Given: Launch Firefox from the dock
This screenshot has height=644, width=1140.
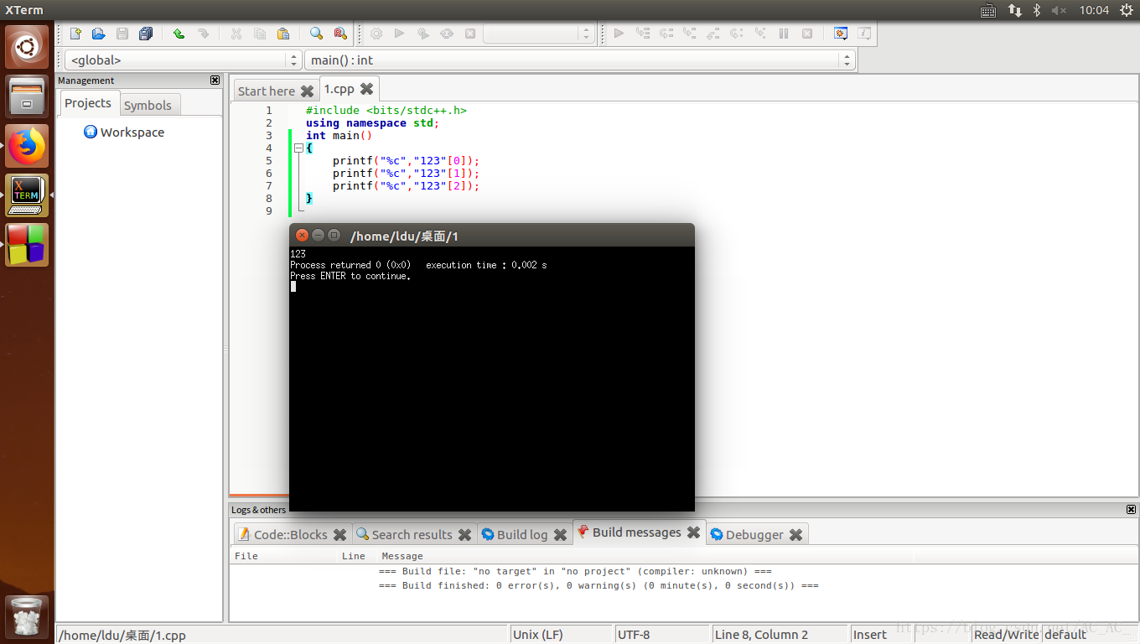Looking at the screenshot, I should point(27,146).
